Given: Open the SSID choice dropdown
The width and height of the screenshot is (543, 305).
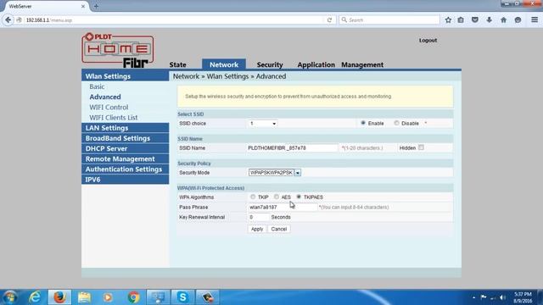Looking at the screenshot, I should click(x=263, y=124).
